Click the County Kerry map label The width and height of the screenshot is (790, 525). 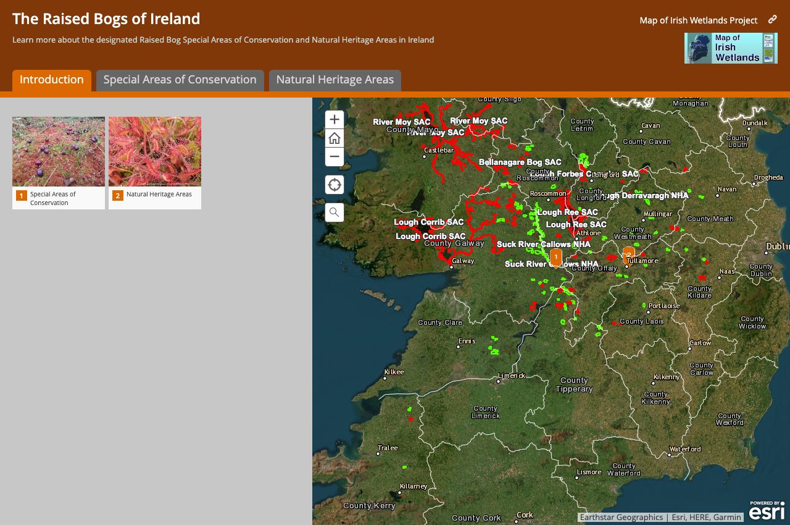click(369, 506)
